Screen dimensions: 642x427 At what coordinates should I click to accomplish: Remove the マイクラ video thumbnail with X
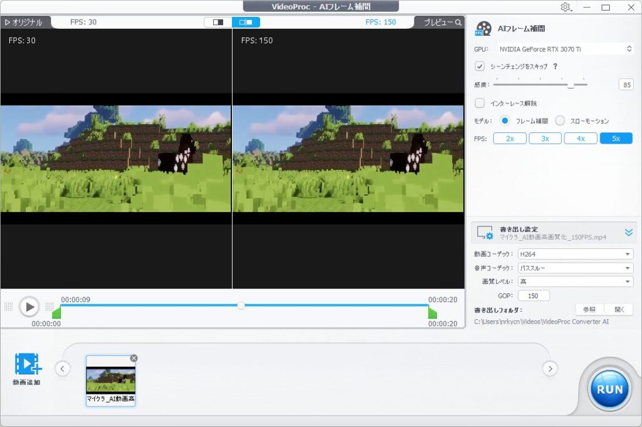click(134, 358)
